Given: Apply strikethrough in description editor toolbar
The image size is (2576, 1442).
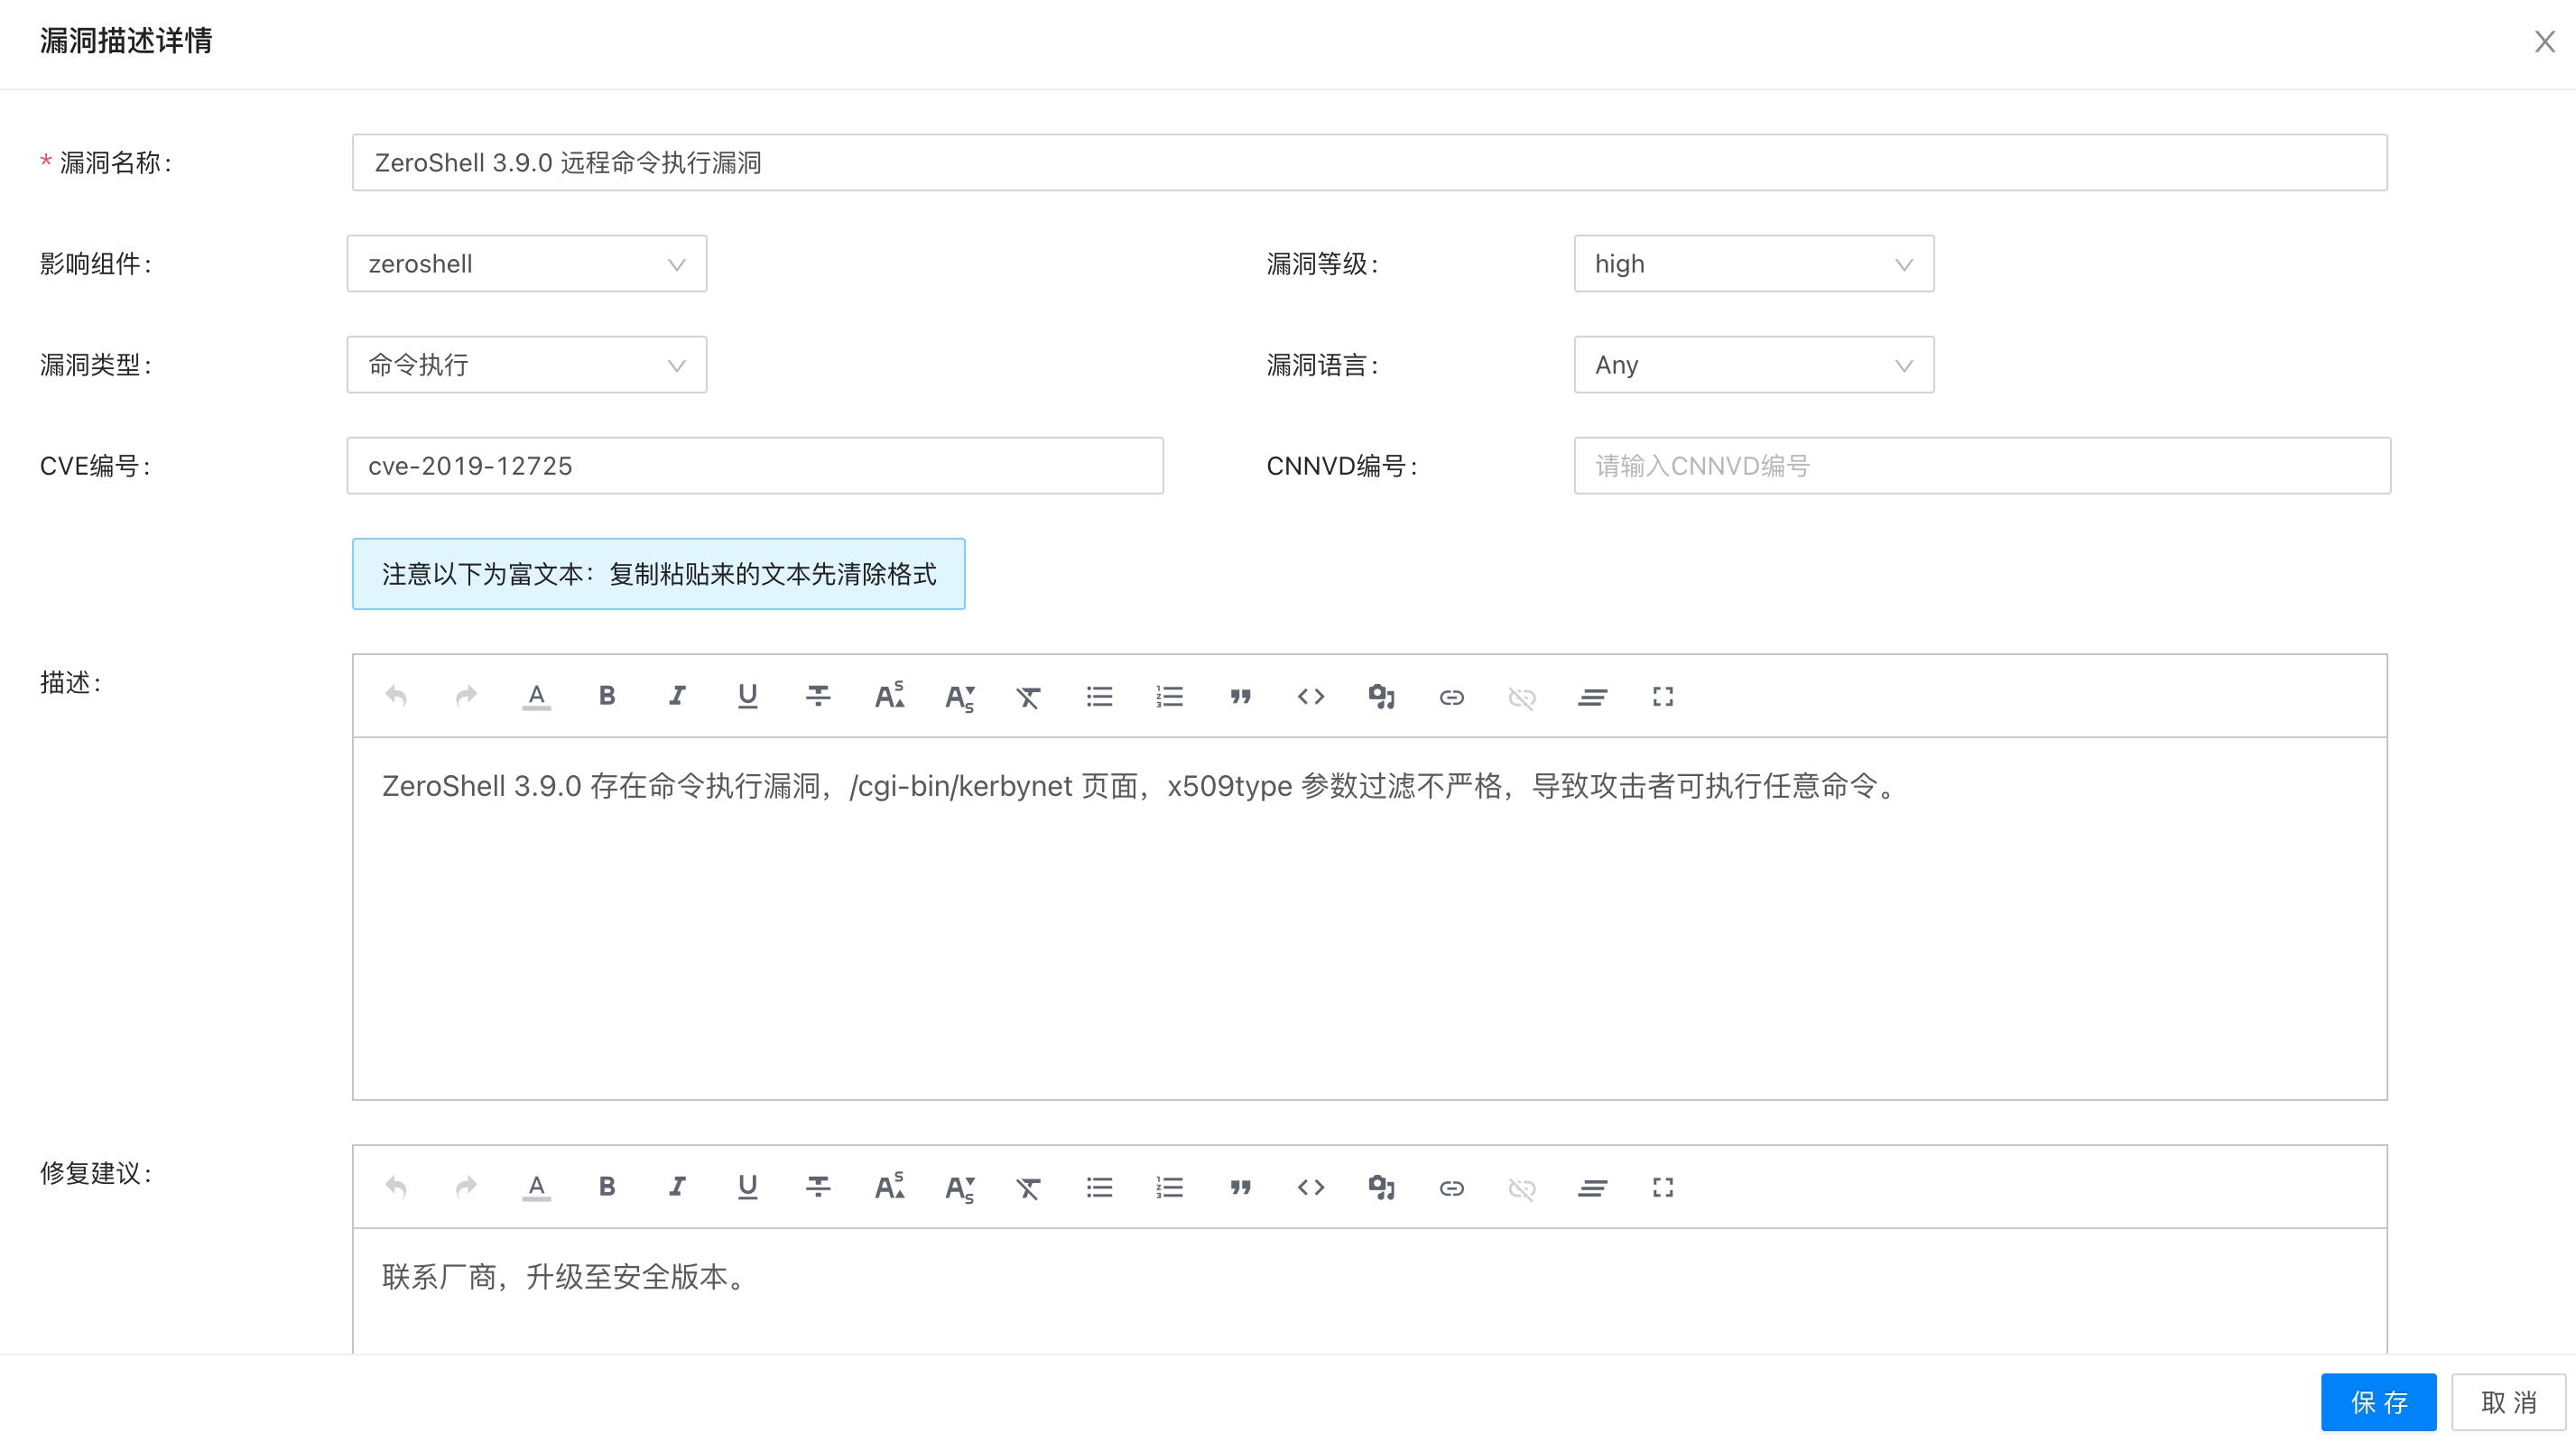Looking at the screenshot, I should pos(818,696).
